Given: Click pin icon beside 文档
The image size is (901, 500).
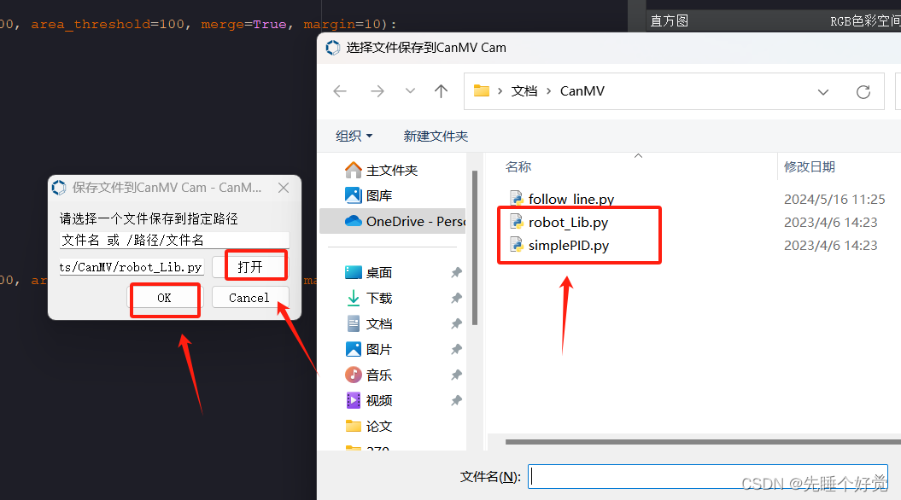Looking at the screenshot, I should point(456,323).
